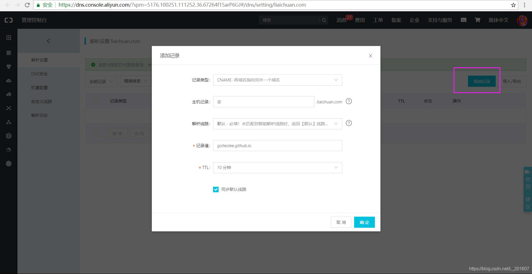Click the 暂停 button below the table

[117, 134]
